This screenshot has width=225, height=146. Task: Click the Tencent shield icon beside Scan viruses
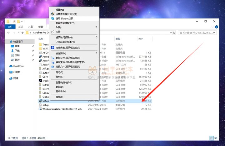coord(53,48)
